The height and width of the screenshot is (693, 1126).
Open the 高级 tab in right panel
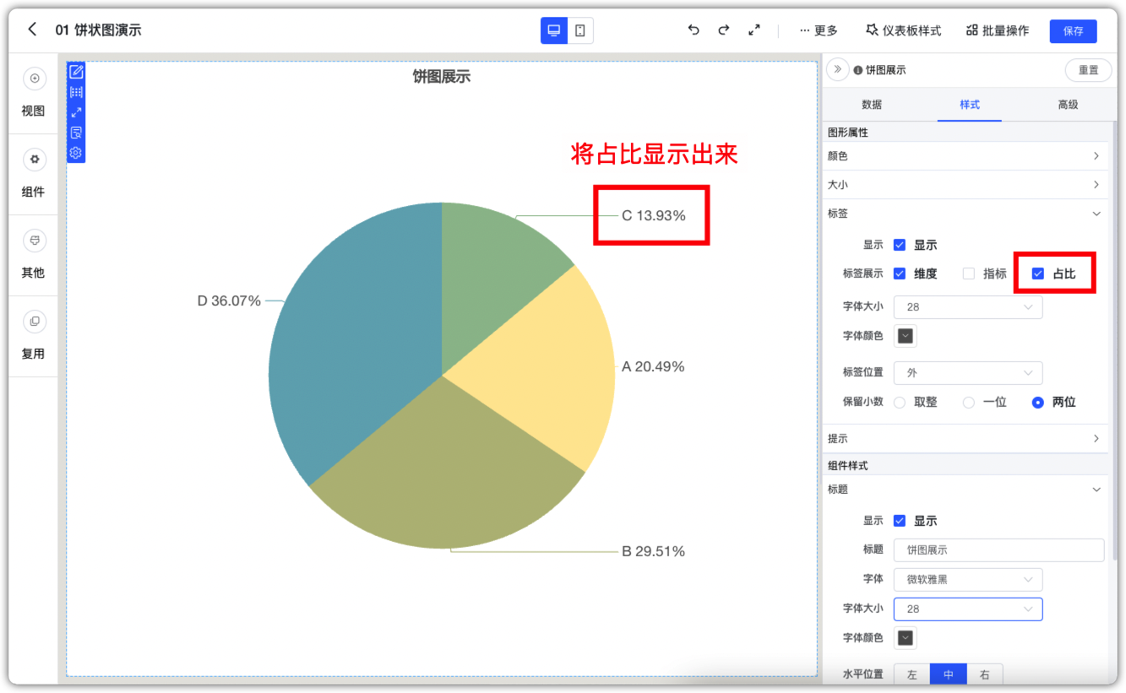pos(1066,105)
